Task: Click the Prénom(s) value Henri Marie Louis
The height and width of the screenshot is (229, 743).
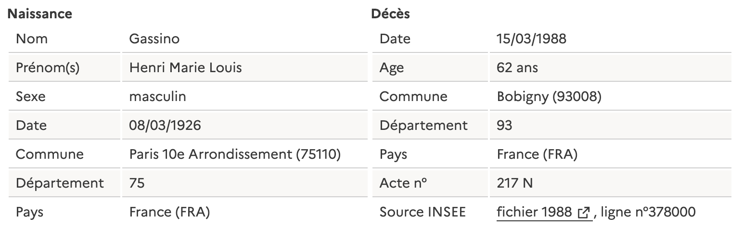Action: click(x=185, y=67)
